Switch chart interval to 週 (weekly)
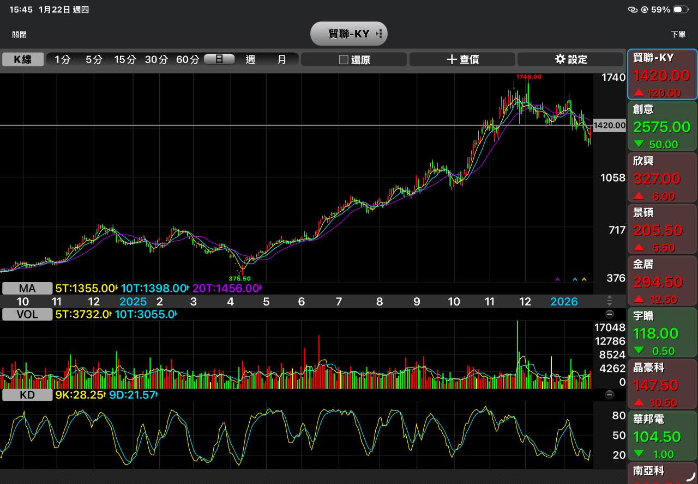 [250, 59]
